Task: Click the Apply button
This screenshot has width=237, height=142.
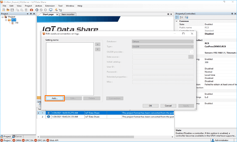Action: tap(186, 106)
